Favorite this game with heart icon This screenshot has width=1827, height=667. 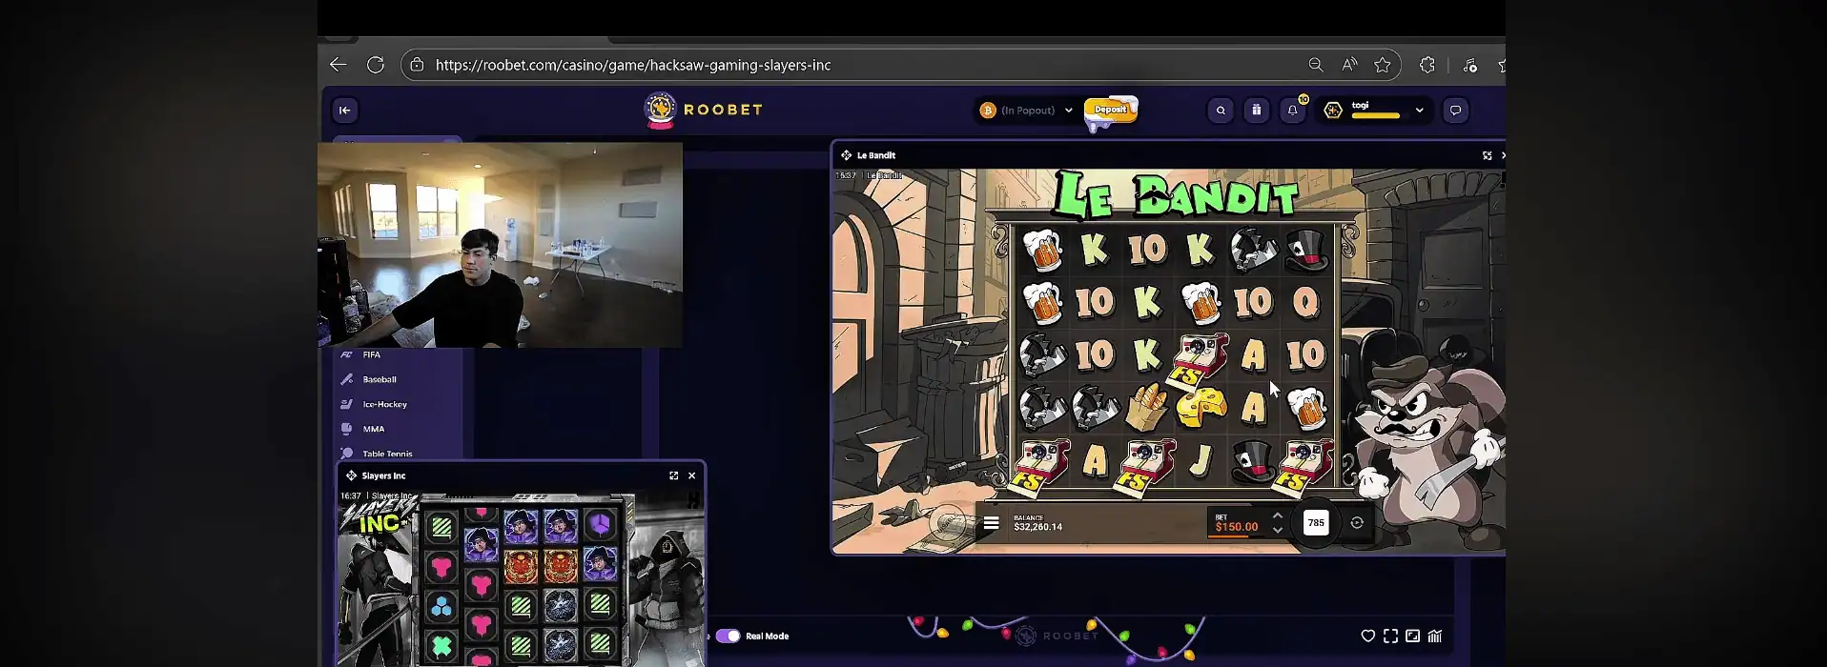(1367, 636)
